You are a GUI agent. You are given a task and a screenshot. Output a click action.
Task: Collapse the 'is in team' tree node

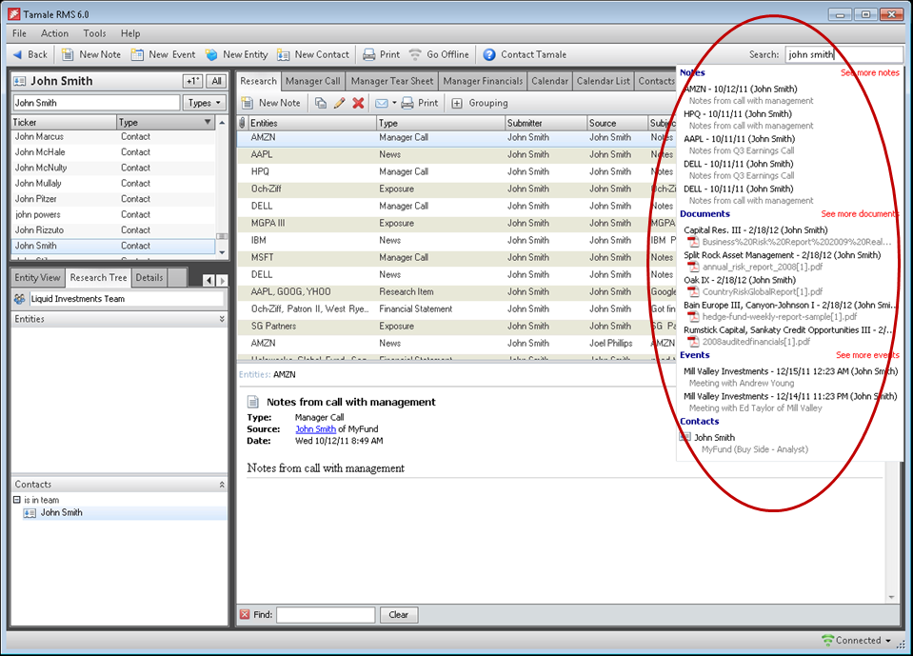[17, 500]
